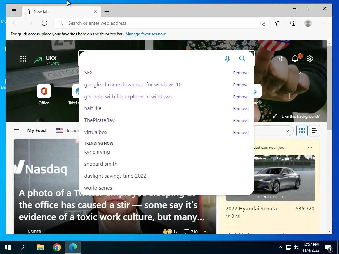Remove virtualbox suggestion
This screenshot has height=254, width=339.
pyautogui.click(x=241, y=132)
